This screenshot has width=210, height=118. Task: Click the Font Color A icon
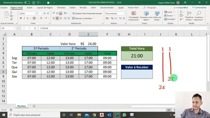tap(46, 18)
